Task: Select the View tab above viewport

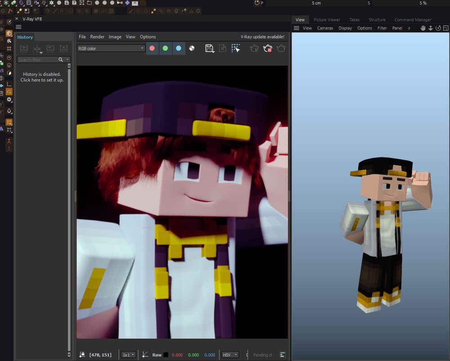Action: pyautogui.click(x=300, y=20)
